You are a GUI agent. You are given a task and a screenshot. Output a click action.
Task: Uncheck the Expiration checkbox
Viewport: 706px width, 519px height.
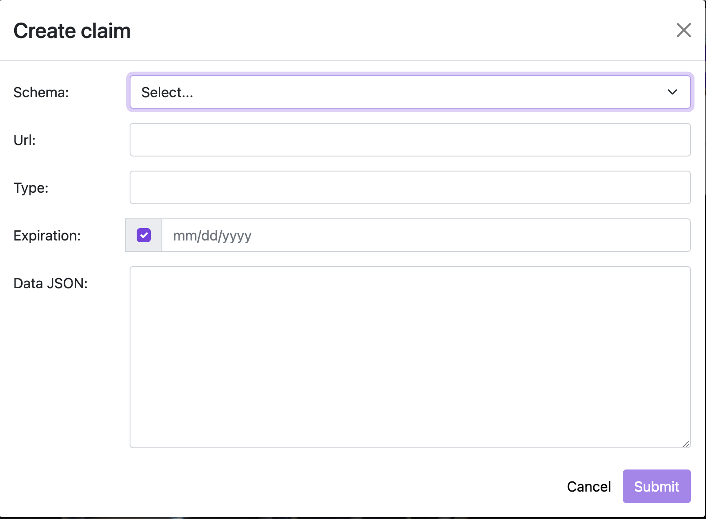pos(144,235)
